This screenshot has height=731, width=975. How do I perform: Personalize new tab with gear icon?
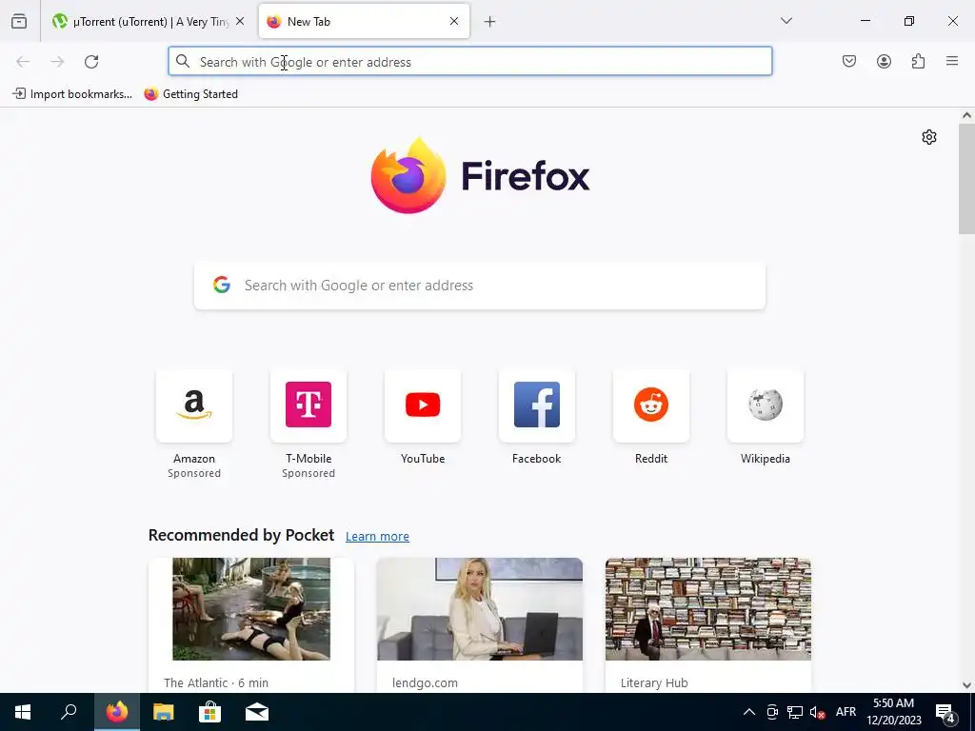pyautogui.click(x=929, y=137)
